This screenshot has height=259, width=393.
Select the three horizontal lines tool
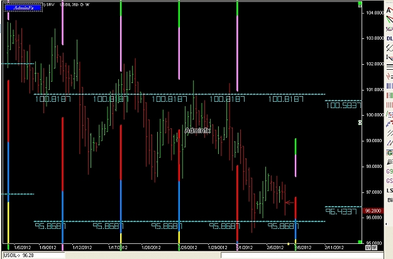point(389,67)
